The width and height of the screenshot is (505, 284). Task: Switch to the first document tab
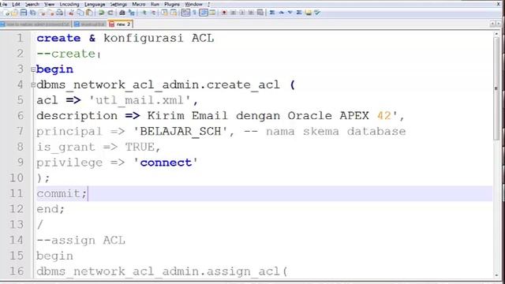(36, 24)
